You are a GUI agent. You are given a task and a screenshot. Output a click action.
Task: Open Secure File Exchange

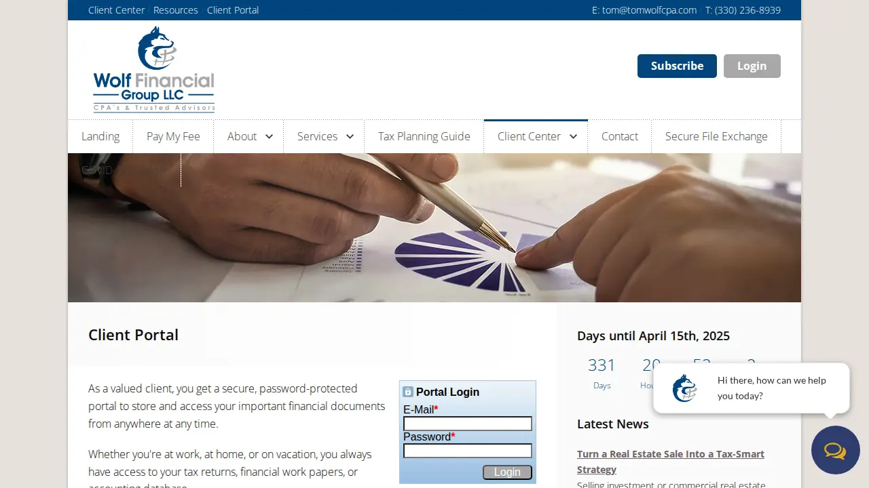click(x=716, y=136)
